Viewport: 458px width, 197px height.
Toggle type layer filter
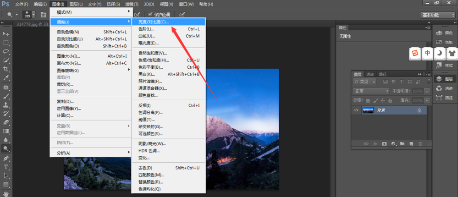pos(402,82)
